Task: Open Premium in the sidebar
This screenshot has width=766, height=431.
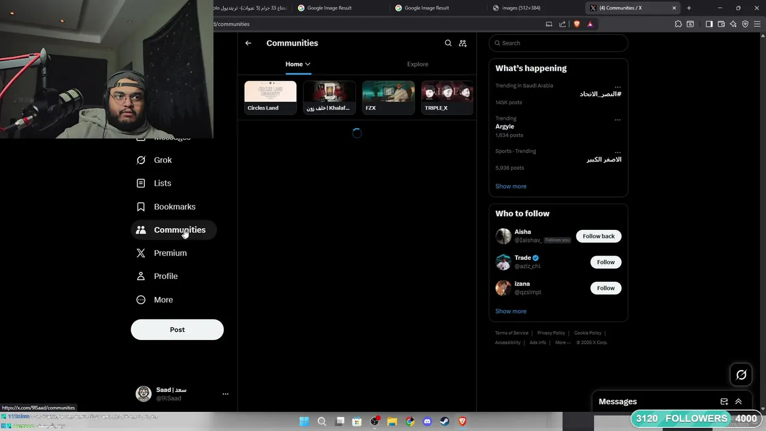Action: (x=162, y=253)
